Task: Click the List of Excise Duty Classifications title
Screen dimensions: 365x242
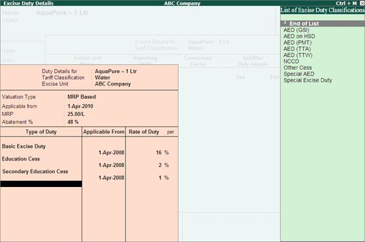Action: click(x=323, y=10)
